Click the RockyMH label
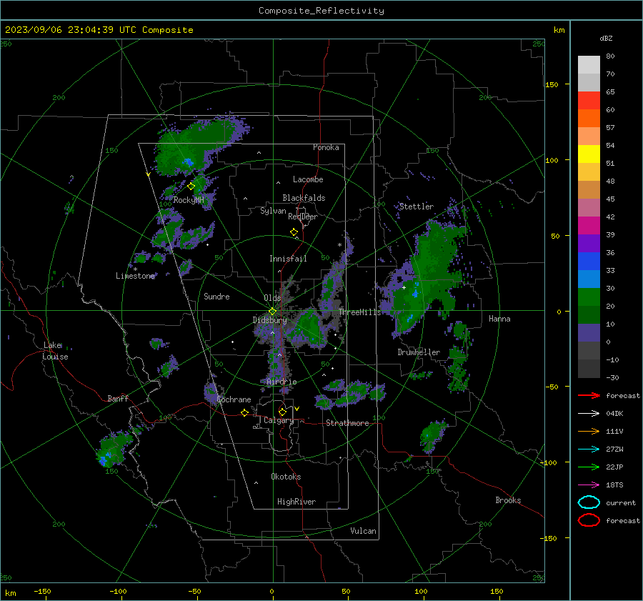This screenshot has width=643, height=601. [189, 200]
